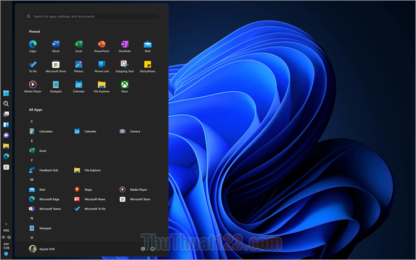Open Feedback Hub from All Apps
Image resolution: width=416 pixels, height=260 pixels.
(44, 170)
